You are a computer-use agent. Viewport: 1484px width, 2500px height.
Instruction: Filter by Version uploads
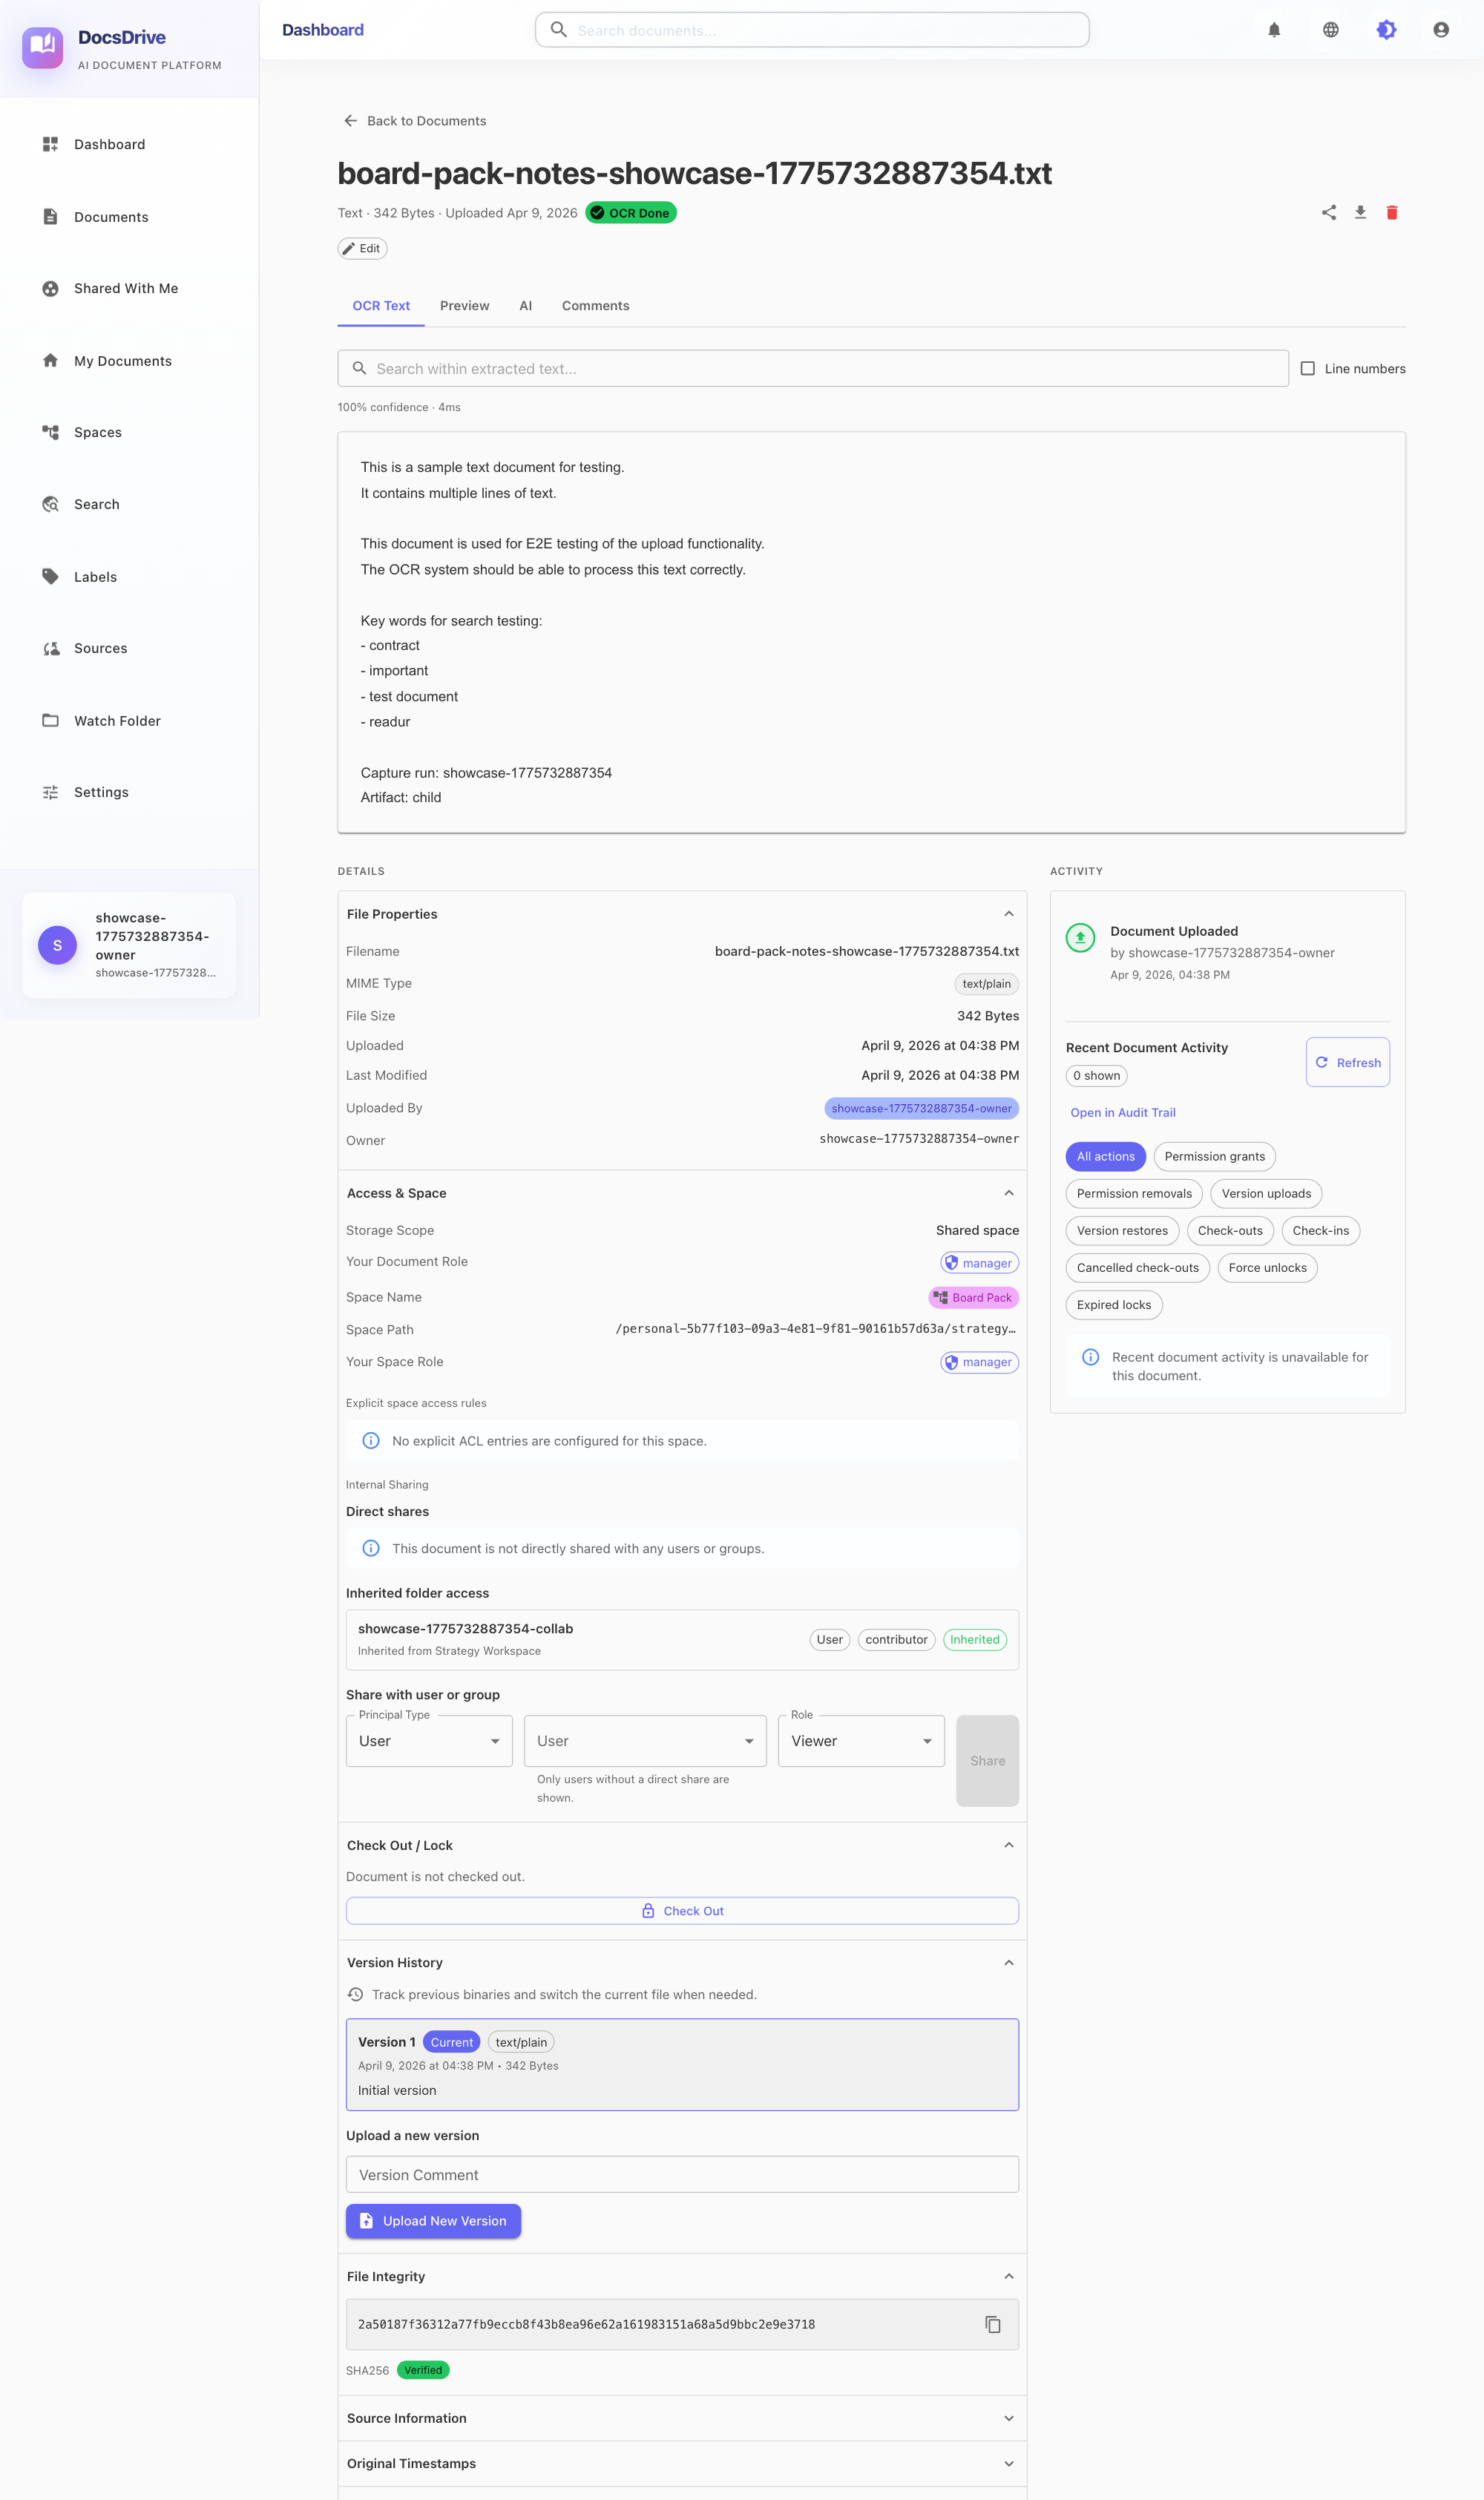pos(1266,1194)
